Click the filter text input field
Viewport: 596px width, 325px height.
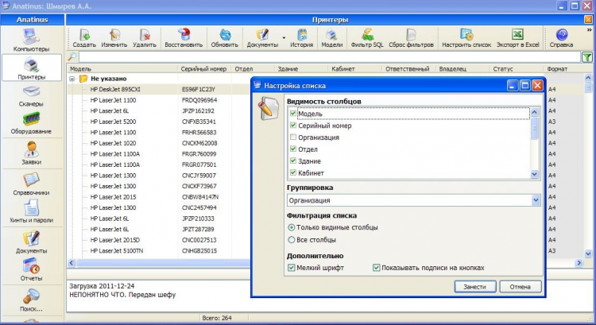pyautogui.click(x=329, y=57)
